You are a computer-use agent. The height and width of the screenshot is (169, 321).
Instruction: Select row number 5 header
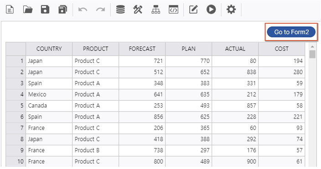click(x=16, y=106)
